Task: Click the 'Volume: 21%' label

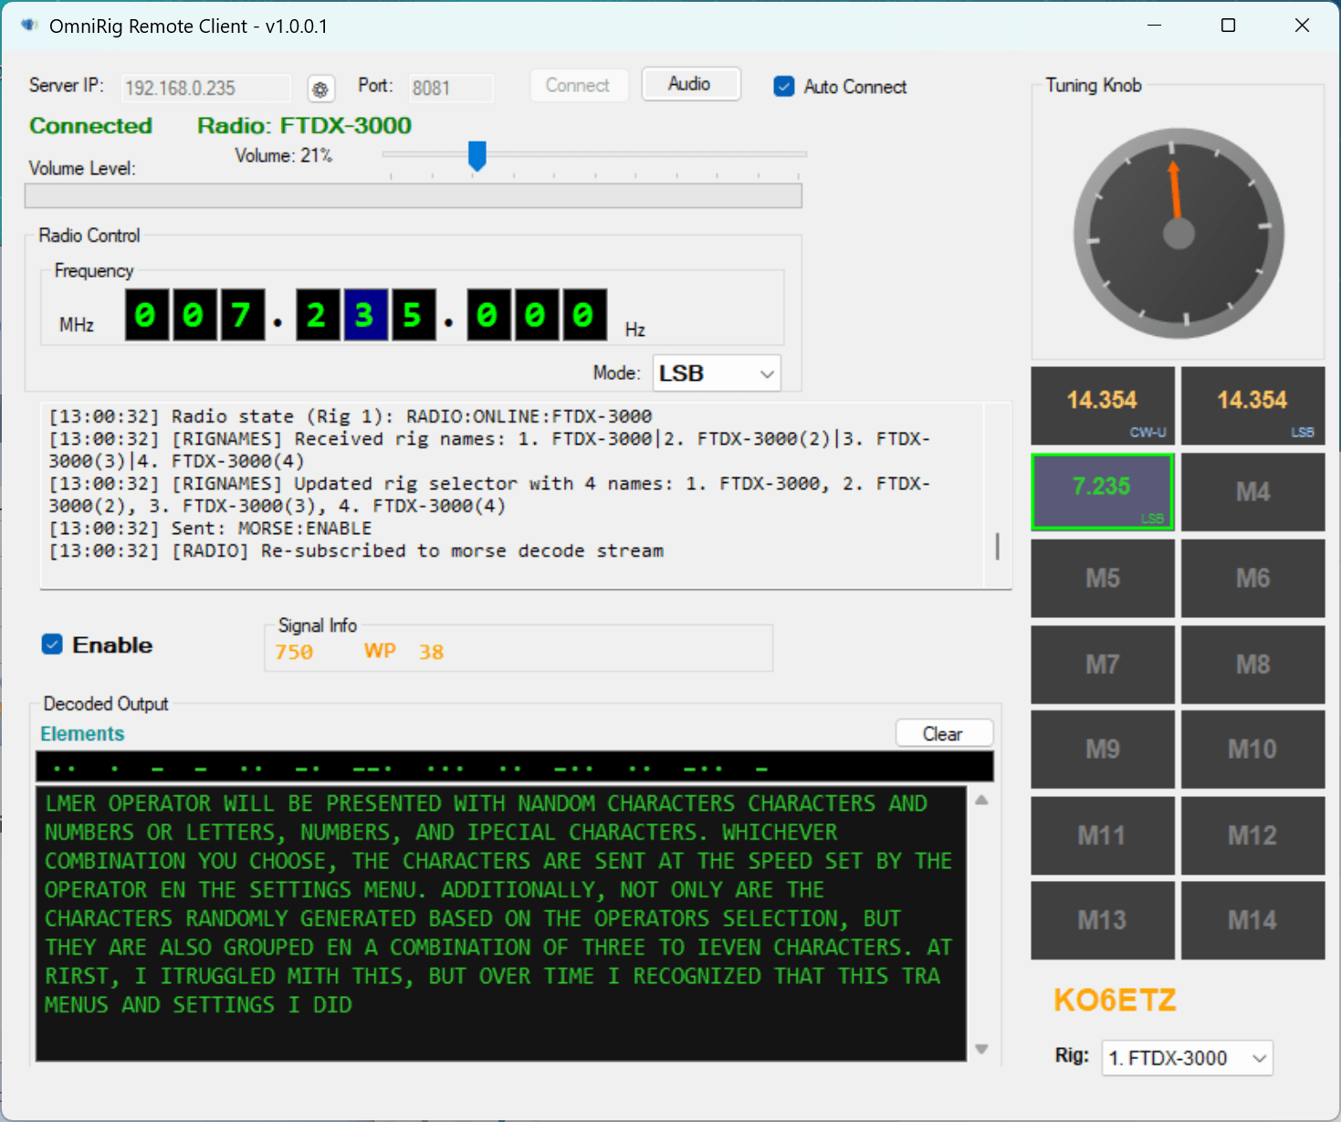Action: (284, 156)
